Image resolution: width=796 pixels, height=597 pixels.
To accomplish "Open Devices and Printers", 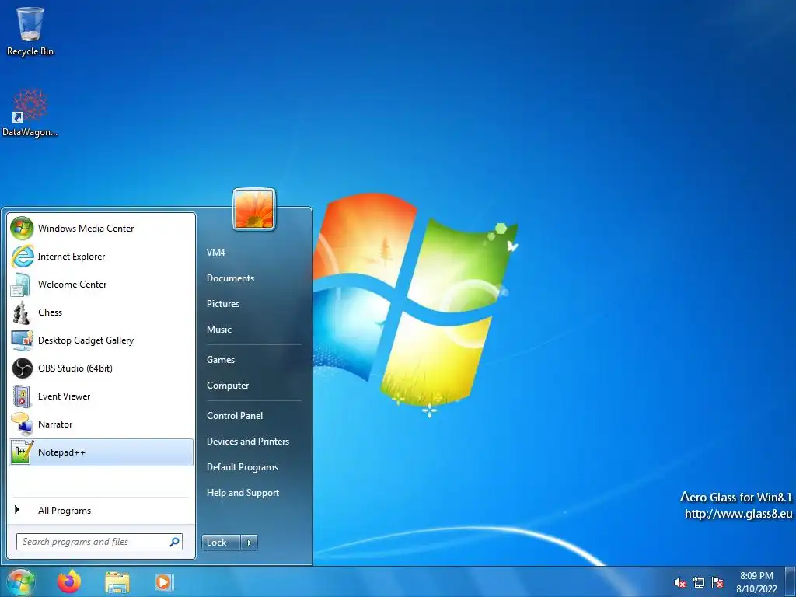I will point(248,442).
